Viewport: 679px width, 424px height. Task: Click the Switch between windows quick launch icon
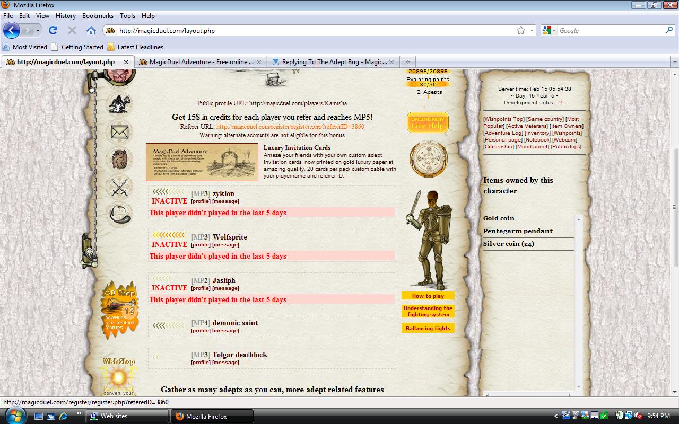pyautogui.click(x=51, y=416)
